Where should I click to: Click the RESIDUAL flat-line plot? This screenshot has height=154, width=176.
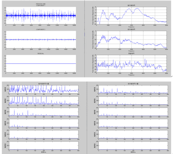(41, 64)
